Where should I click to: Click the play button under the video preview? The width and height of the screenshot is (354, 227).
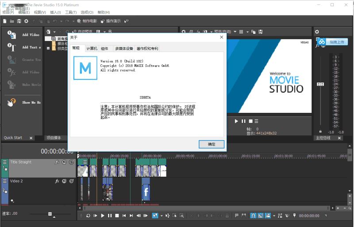(236, 121)
